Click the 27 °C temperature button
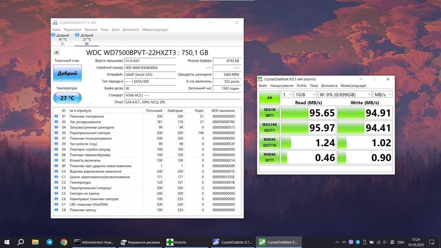Viewport: 441px width, 248px height. point(67,98)
